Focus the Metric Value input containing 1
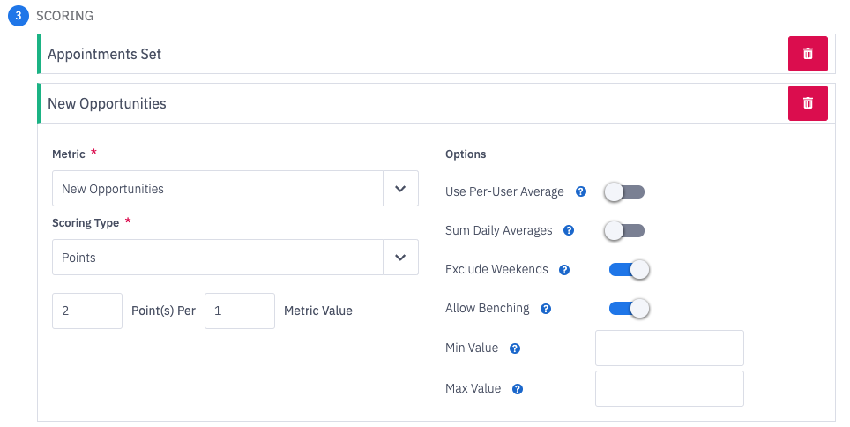 [x=239, y=311]
